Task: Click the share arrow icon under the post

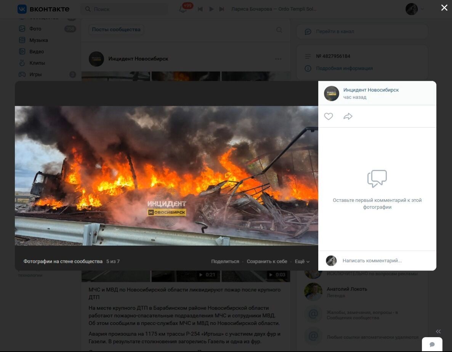Action: coord(348,117)
